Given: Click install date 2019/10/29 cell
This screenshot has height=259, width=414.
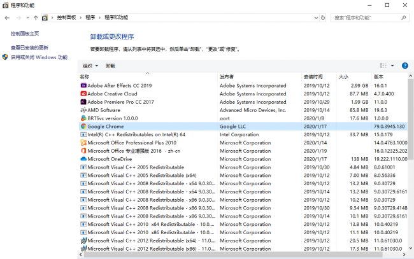Looking at the screenshot, I should (x=317, y=102).
